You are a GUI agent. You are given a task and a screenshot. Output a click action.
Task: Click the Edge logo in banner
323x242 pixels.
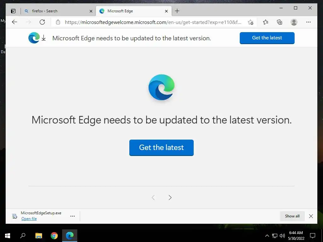34,38
